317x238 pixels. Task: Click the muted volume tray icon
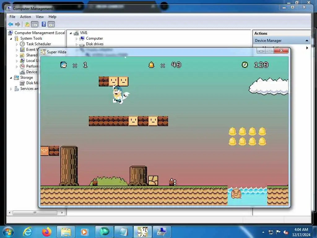tap(286, 232)
